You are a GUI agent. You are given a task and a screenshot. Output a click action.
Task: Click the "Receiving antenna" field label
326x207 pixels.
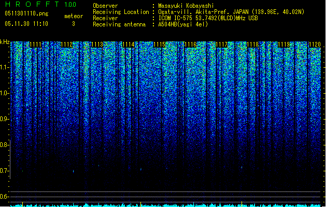[119, 24]
